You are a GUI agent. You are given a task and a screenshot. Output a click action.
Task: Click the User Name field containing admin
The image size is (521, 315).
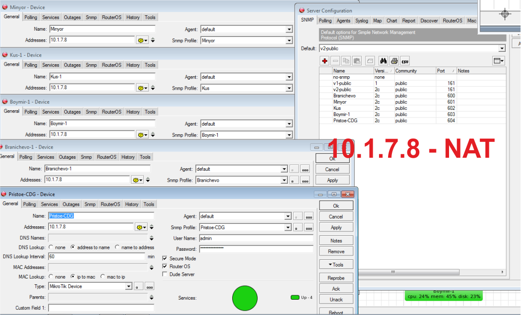[256, 238]
